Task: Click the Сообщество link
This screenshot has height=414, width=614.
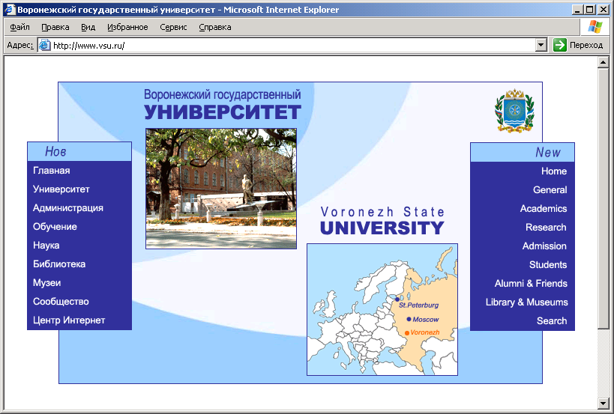Action: (x=61, y=302)
